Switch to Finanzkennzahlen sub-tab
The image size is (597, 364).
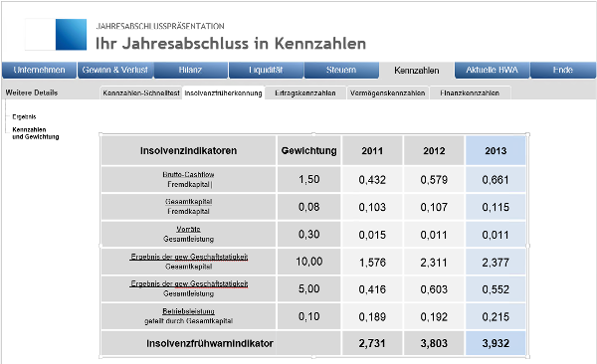click(470, 92)
